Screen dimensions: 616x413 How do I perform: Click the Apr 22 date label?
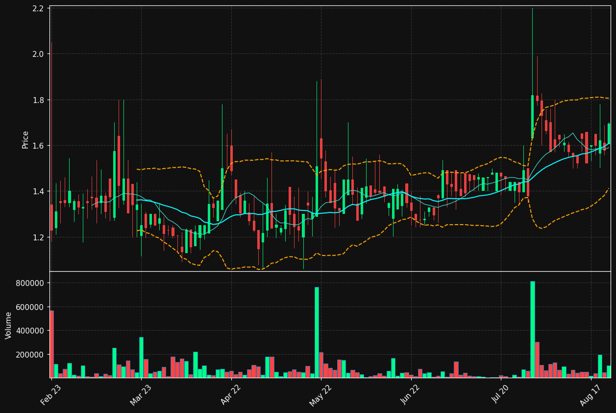(x=231, y=395)
